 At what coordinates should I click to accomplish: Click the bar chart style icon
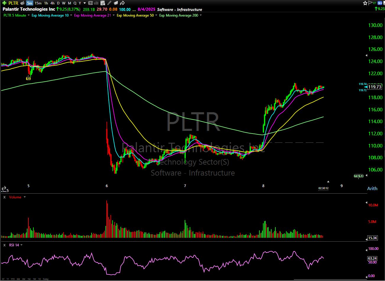coord(97,3)
